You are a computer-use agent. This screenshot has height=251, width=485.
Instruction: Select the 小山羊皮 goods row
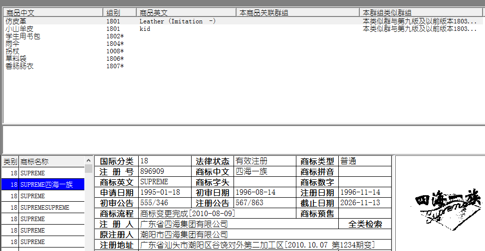tap(243, 29)
